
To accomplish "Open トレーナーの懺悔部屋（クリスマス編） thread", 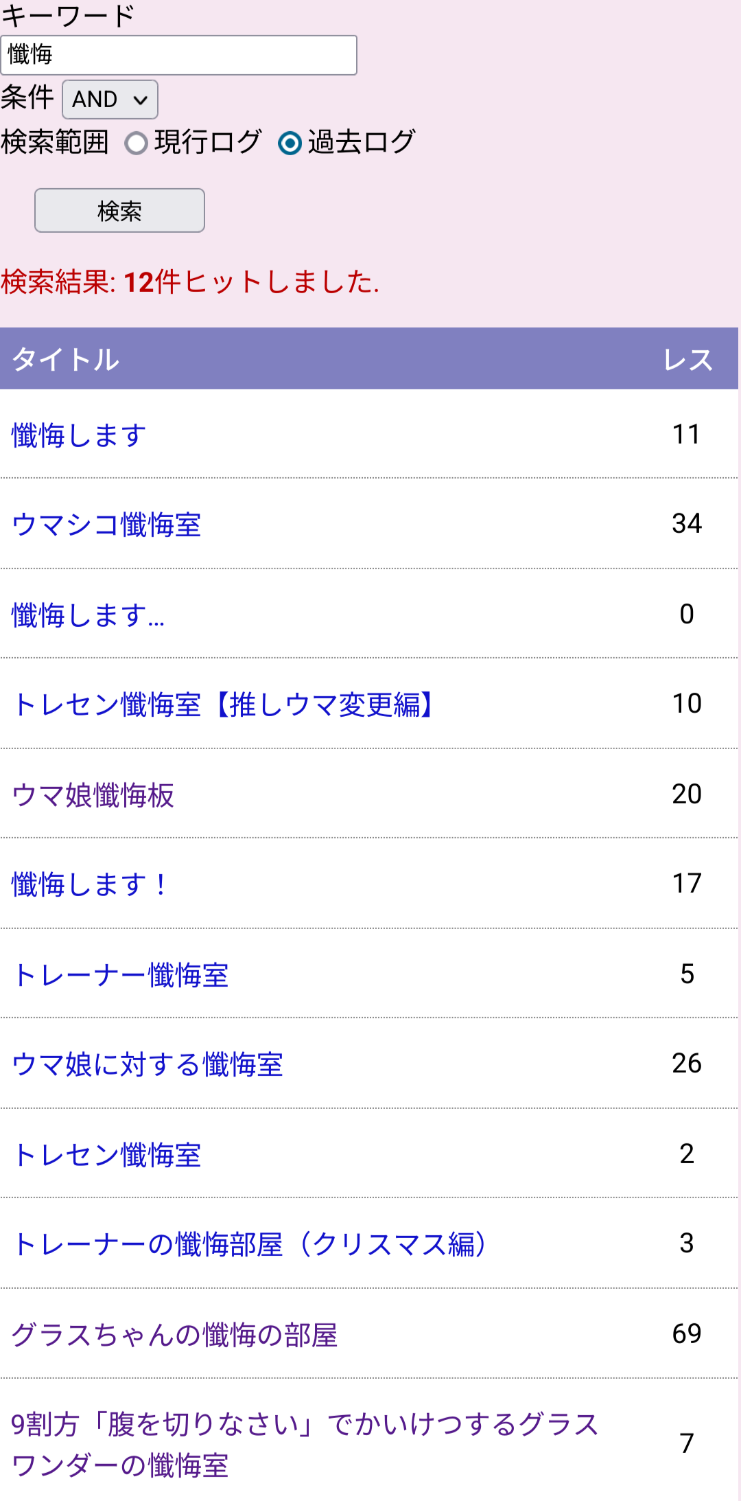I will [x=250, y=1244].
